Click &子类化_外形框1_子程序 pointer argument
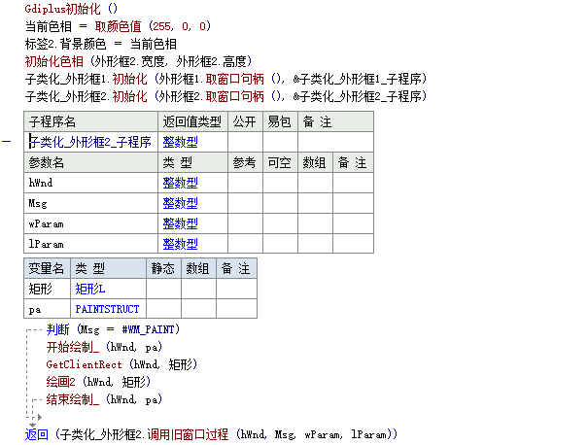 click(x=360, y=79)
